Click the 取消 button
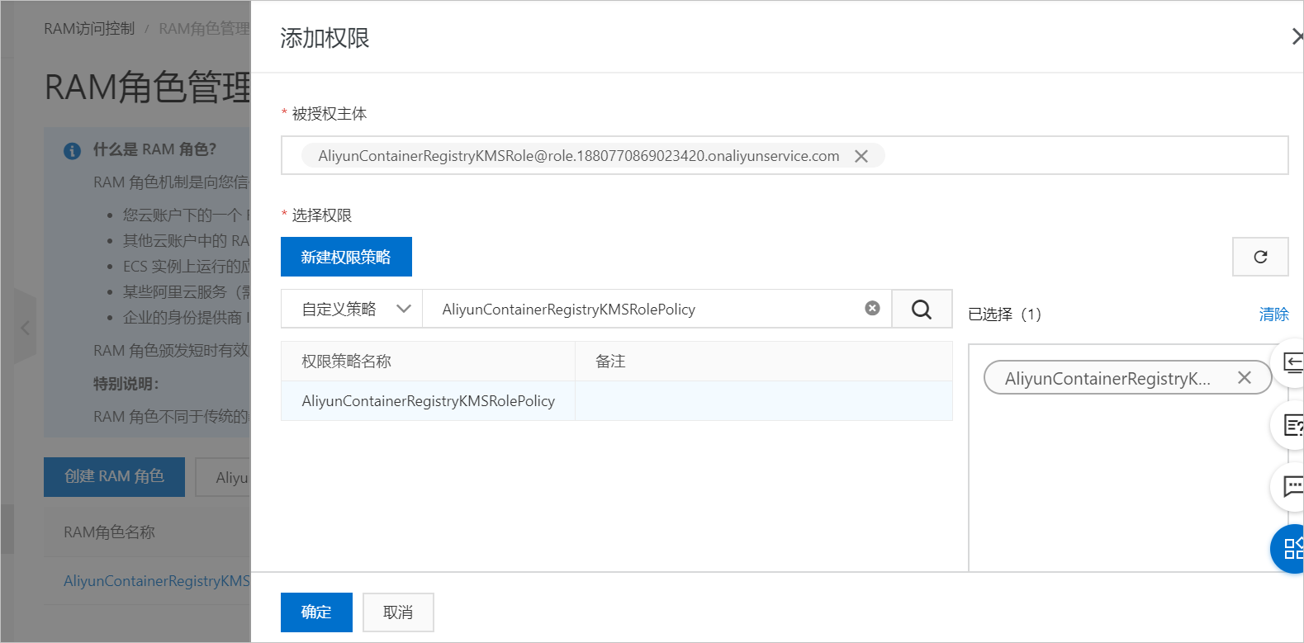 click(x=398, y=612)
